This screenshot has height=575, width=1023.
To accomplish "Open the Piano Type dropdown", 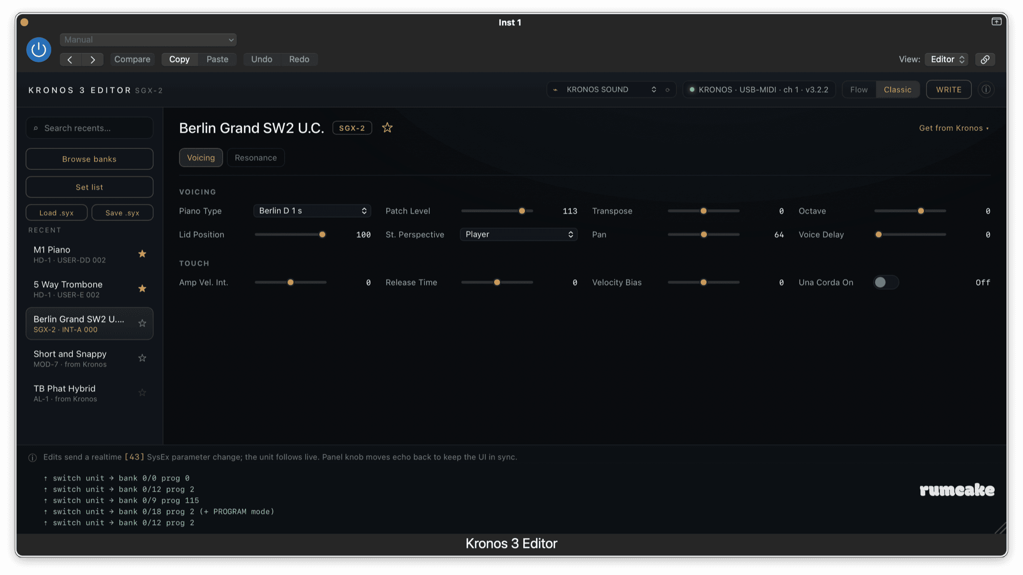I will (x=312, y=211).
